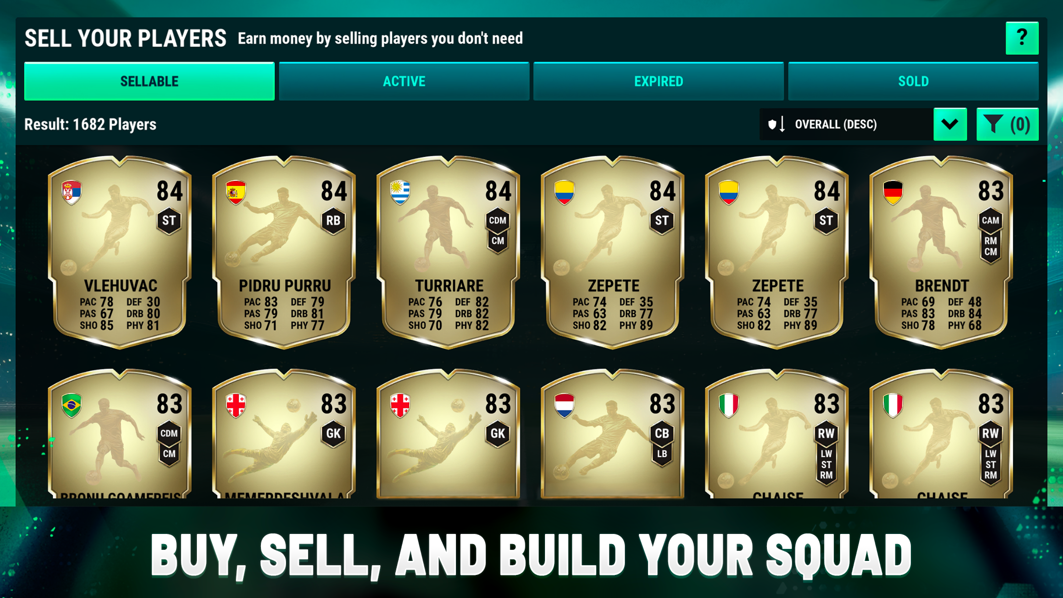Image resolution: width=1063 pixels, height=598 pixels.
Task: Click the sort direction icon beside Overall
Action: tap(777, 124)
